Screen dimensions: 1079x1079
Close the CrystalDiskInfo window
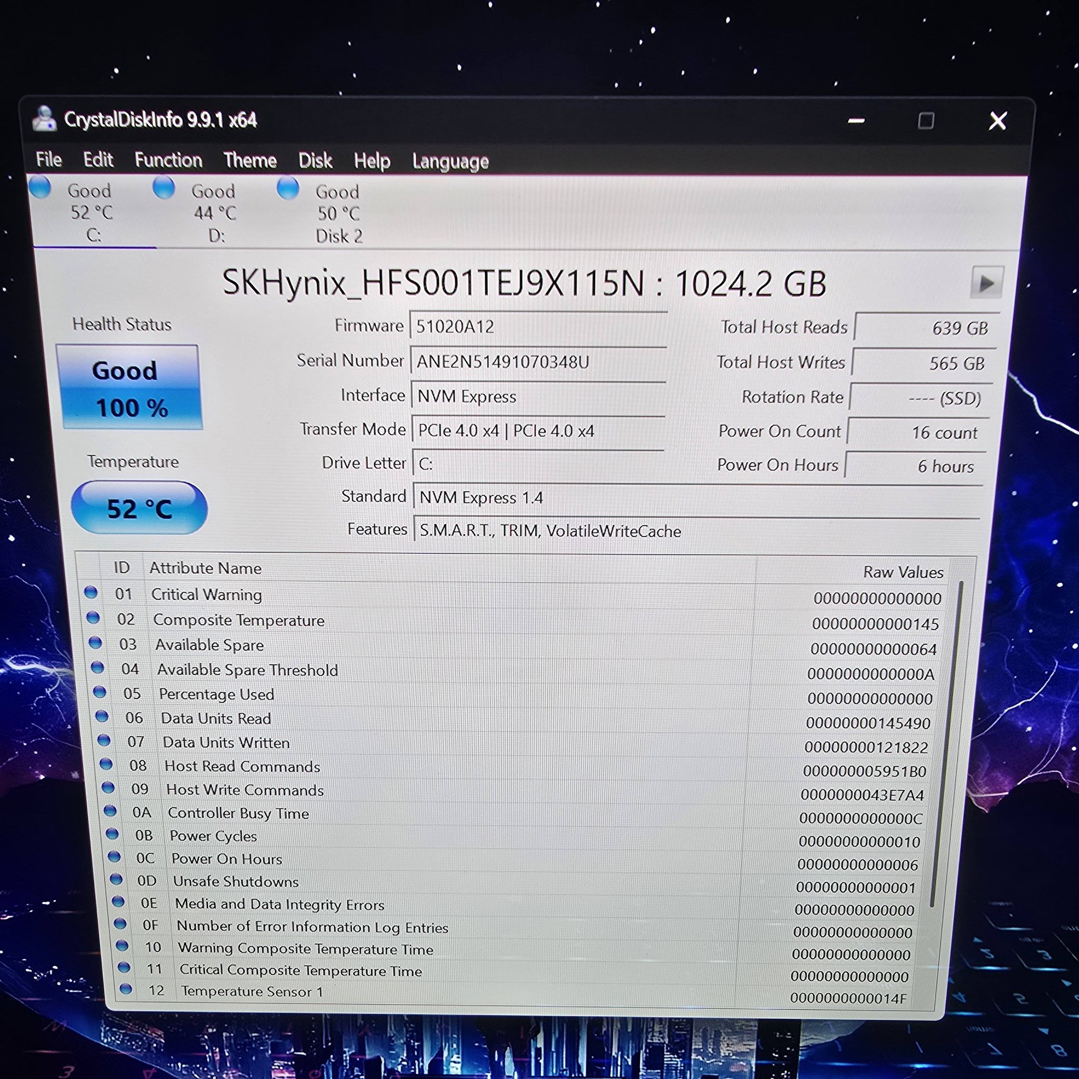click(x=997, y=121)
